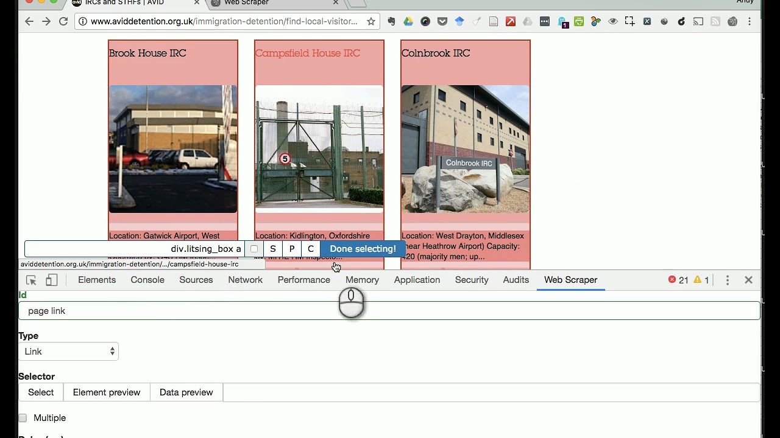Reload the current page
Viewport: 780px width, 438px height.
[63, 21]
